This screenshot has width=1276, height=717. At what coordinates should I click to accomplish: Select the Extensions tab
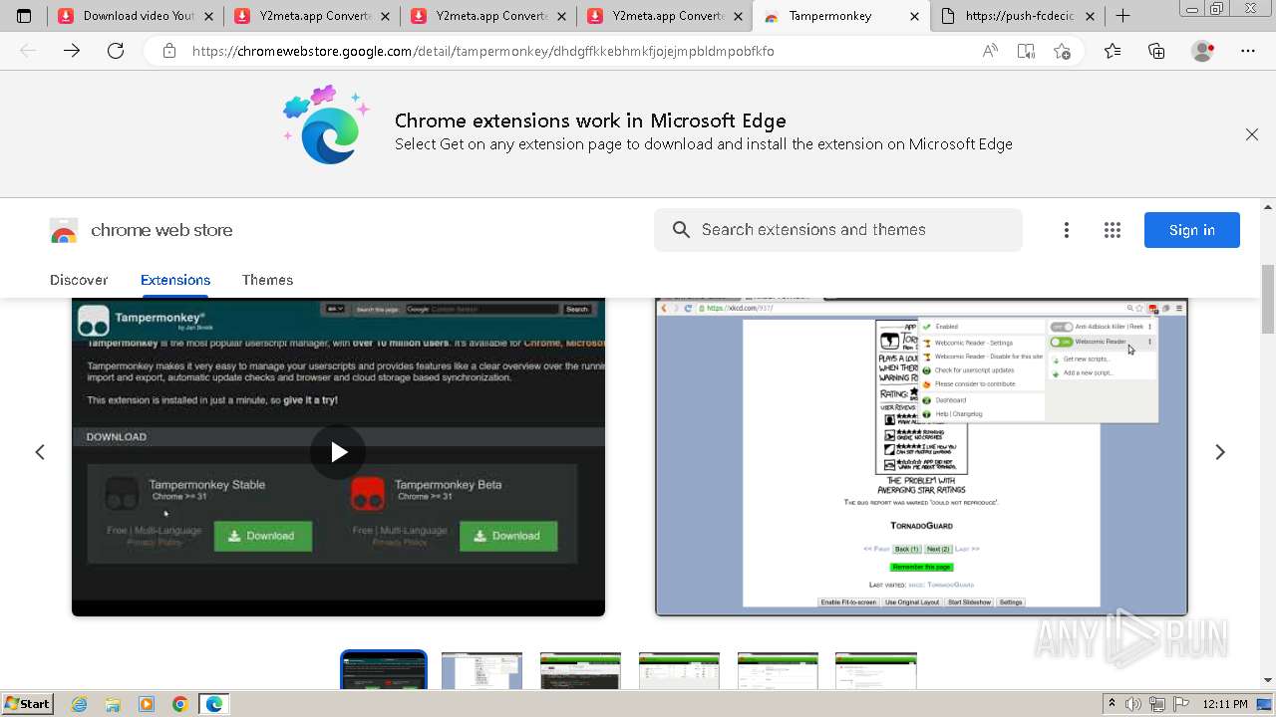pyautogui.click(x=175, y=280)
